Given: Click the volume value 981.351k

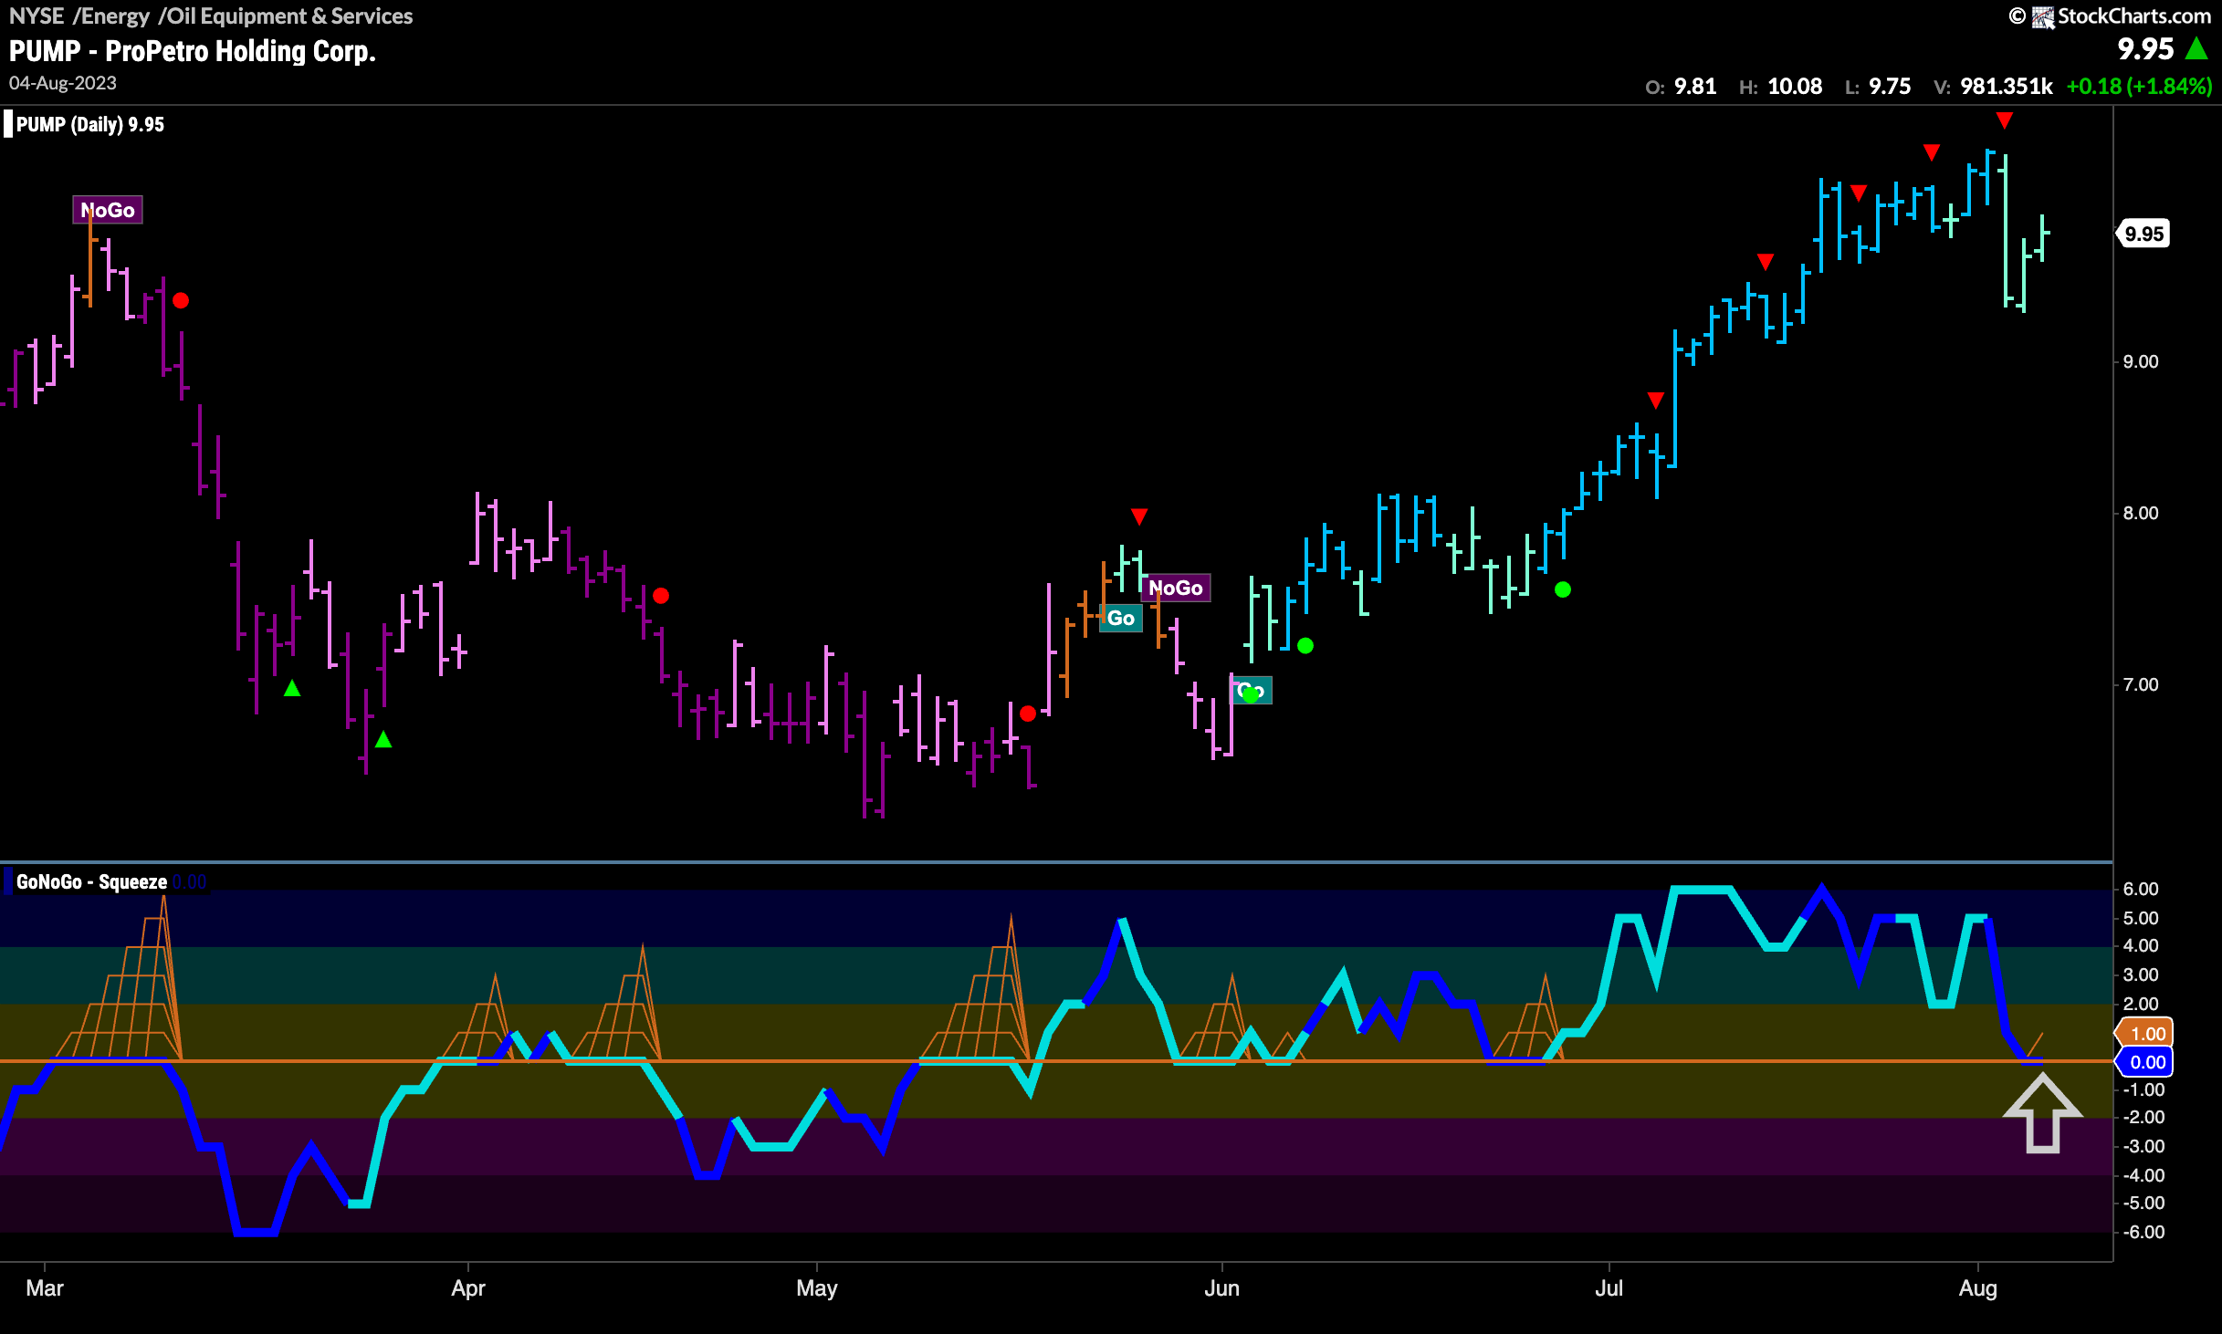Looking at the screenshot, I should (x=2007, y=87).
